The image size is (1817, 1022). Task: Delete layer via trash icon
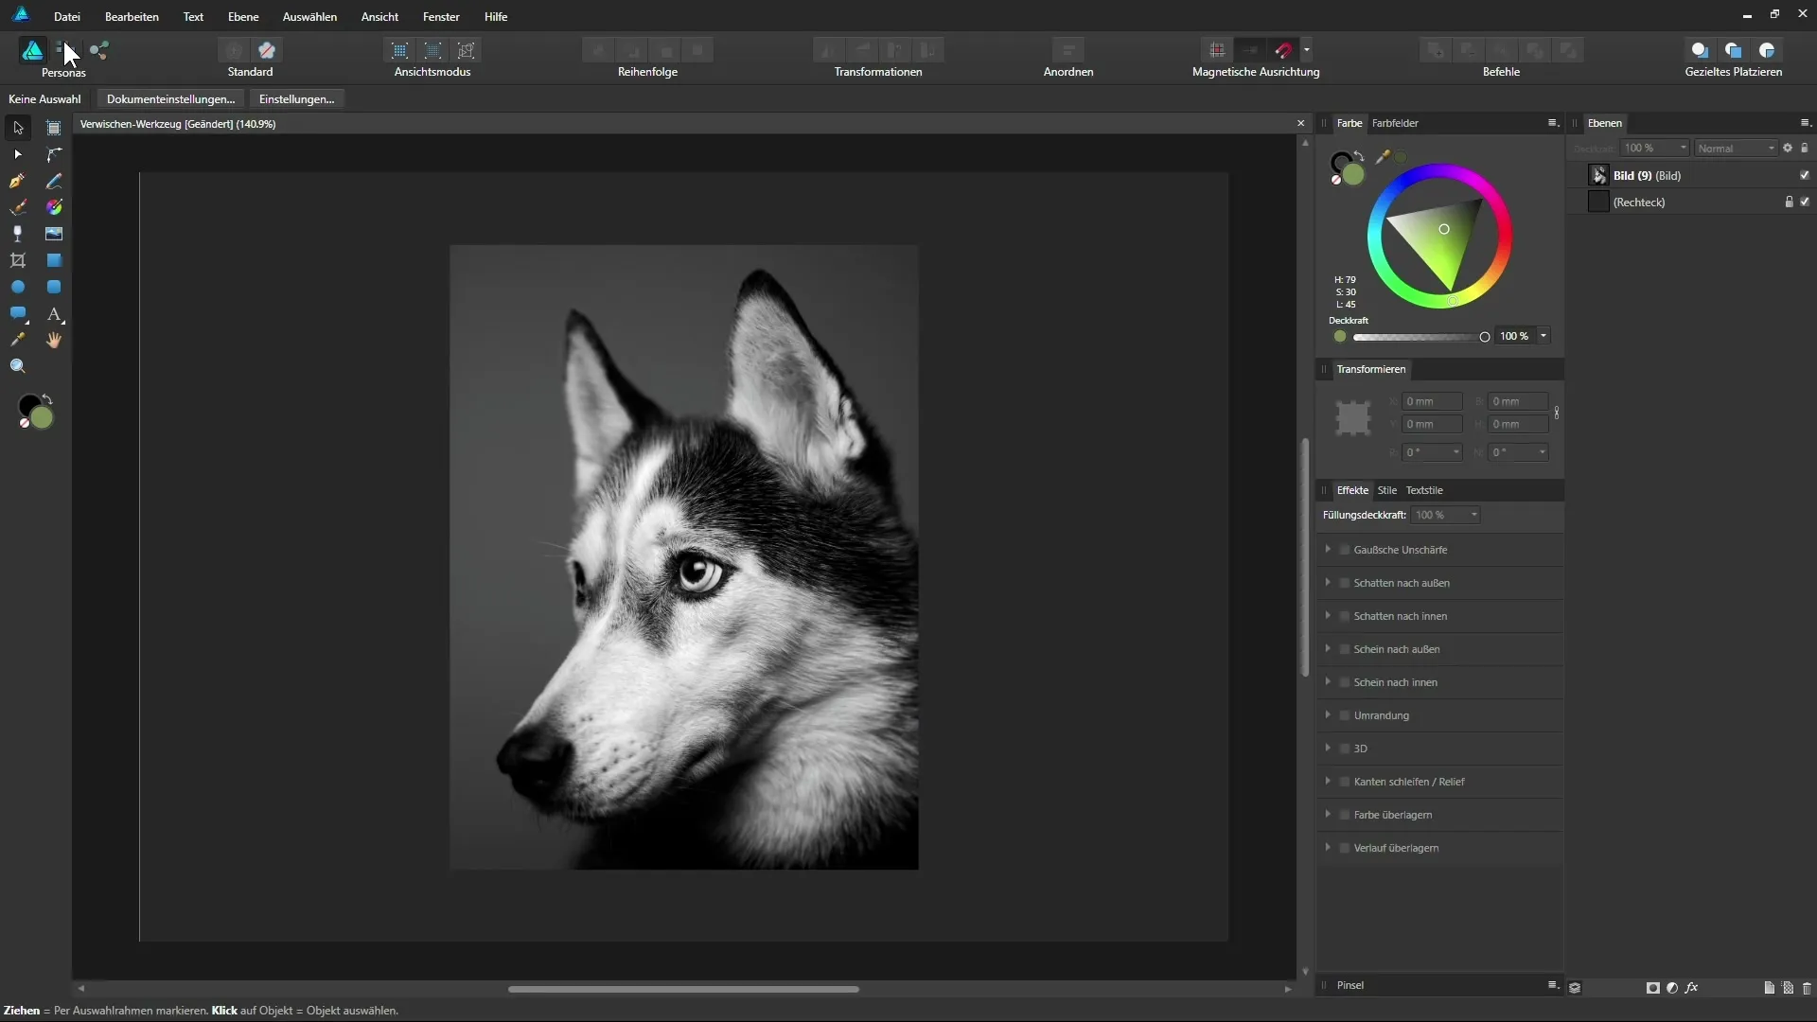click(1807, 987)
